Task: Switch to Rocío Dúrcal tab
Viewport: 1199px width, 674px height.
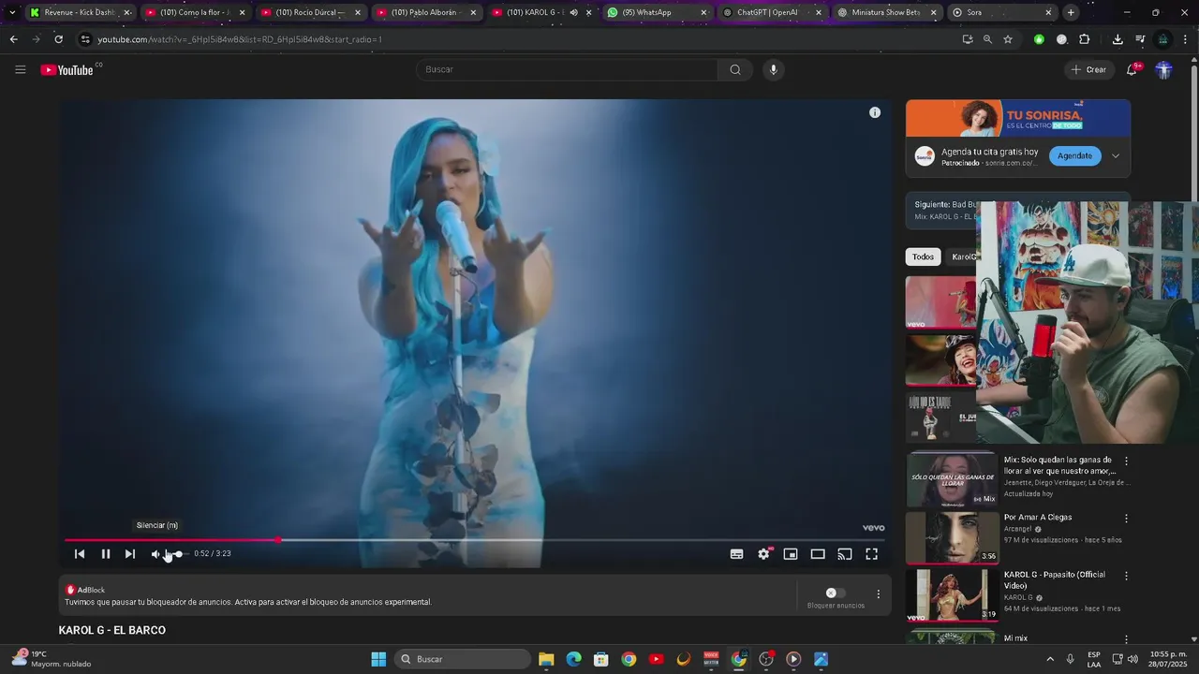Action: pos(310,12)
